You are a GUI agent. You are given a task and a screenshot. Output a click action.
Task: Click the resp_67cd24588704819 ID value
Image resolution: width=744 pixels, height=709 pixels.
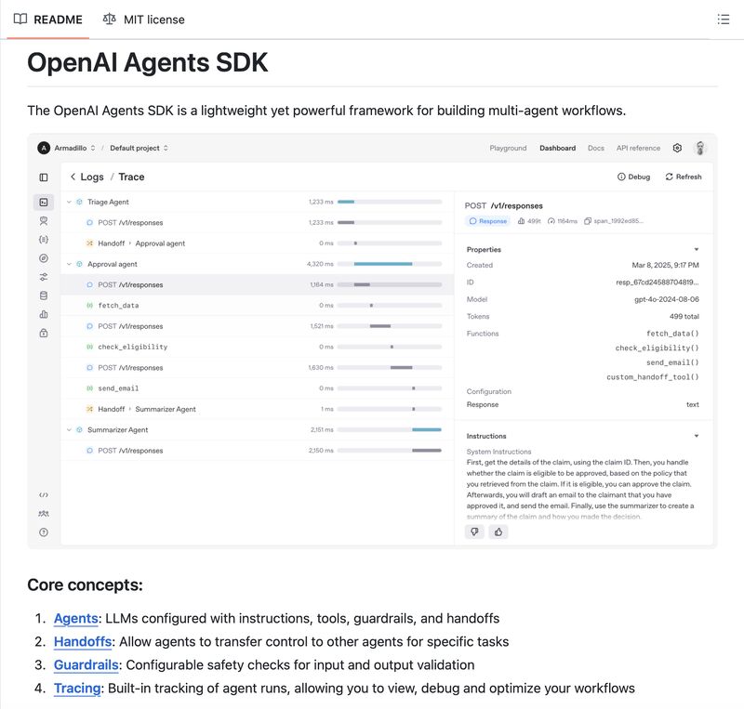(658, 282)
